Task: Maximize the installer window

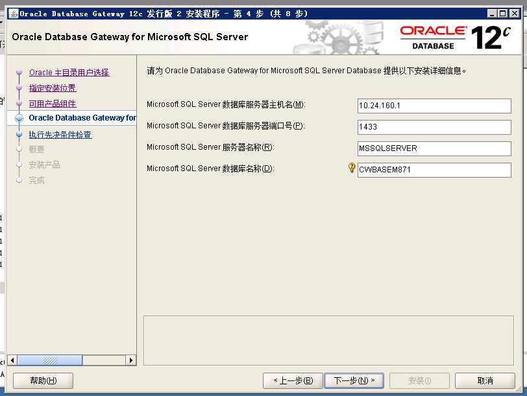Action: [503, 14]
